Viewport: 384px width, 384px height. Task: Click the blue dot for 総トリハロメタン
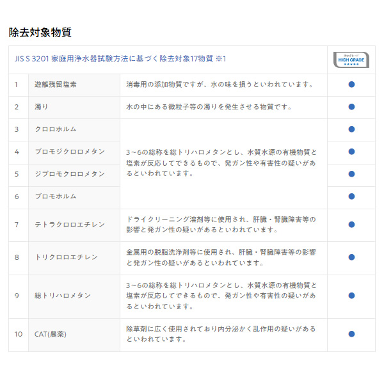pyautogui.click(x=351, y=296)
